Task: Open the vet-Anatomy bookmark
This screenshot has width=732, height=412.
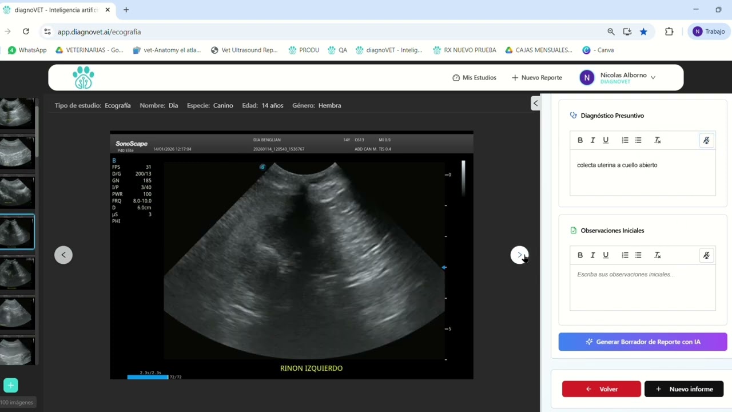Action: (166, 50)
